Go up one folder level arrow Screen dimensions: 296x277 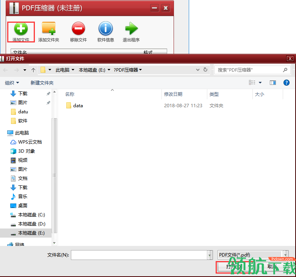pos(33,70)
